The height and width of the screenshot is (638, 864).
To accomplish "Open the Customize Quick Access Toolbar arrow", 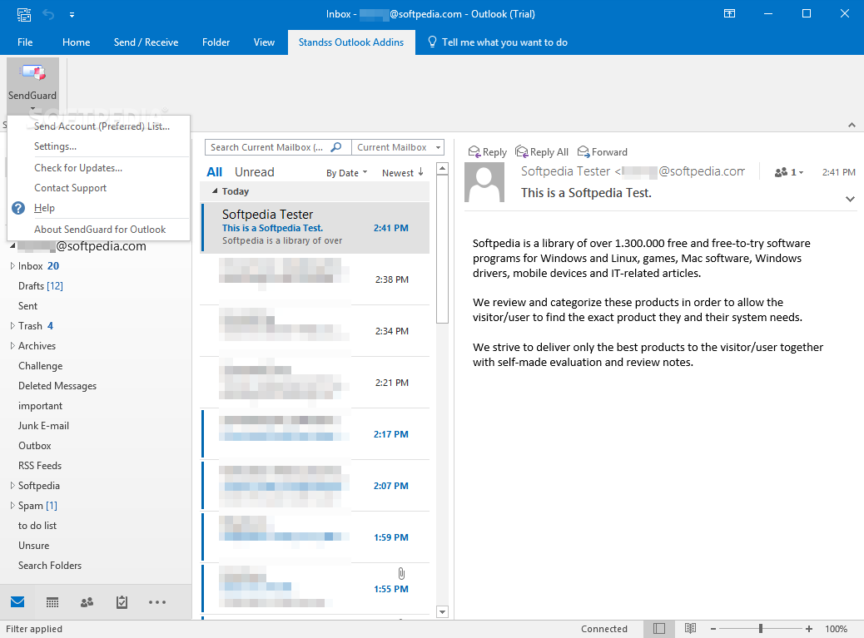I will click(72, 15).
